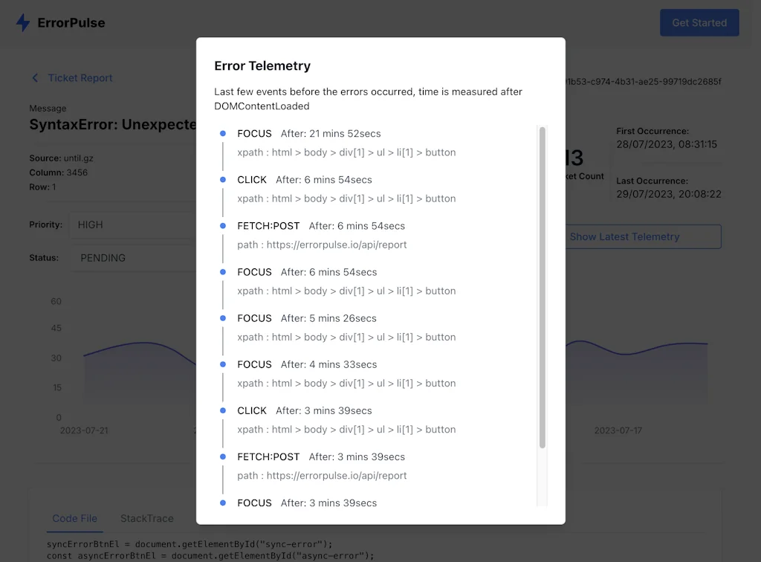
Task: Open the Priority dropdown showing HIGH
Action: click(130, 225)
